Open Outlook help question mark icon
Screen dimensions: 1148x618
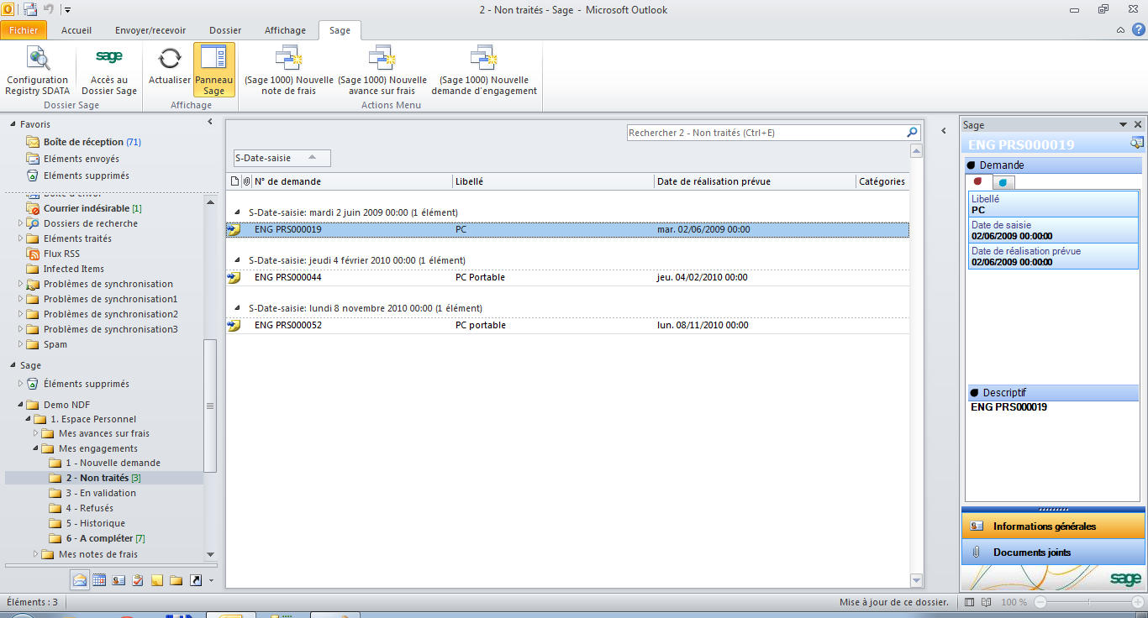1138,30
